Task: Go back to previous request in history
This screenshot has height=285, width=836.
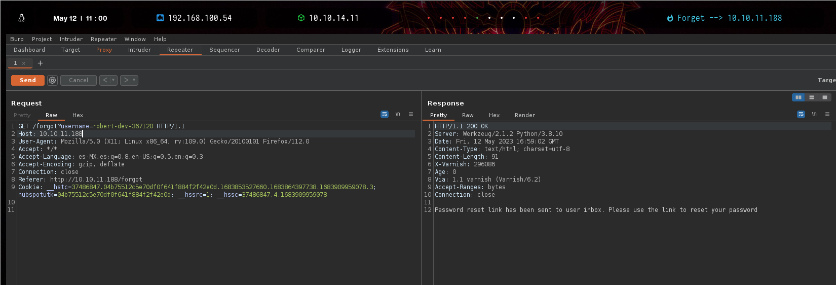Action: tap(105, 80)
